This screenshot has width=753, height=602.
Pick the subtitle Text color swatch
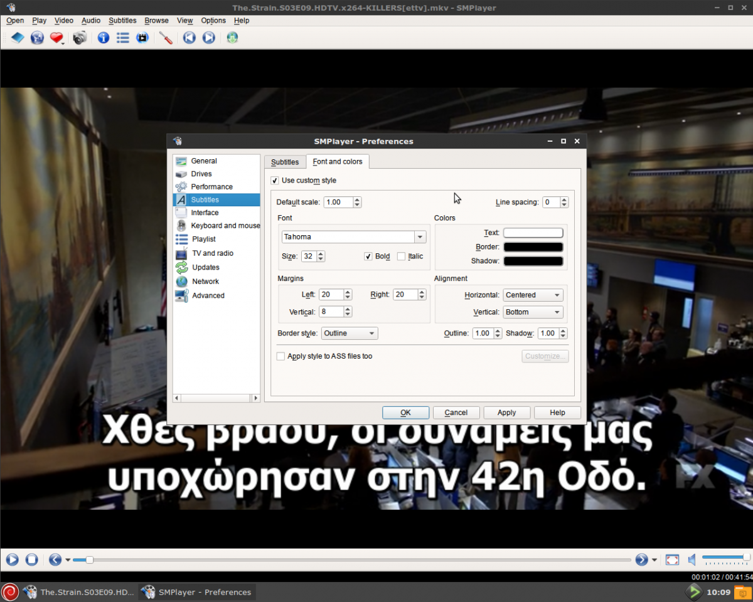(x=533, y=233)
